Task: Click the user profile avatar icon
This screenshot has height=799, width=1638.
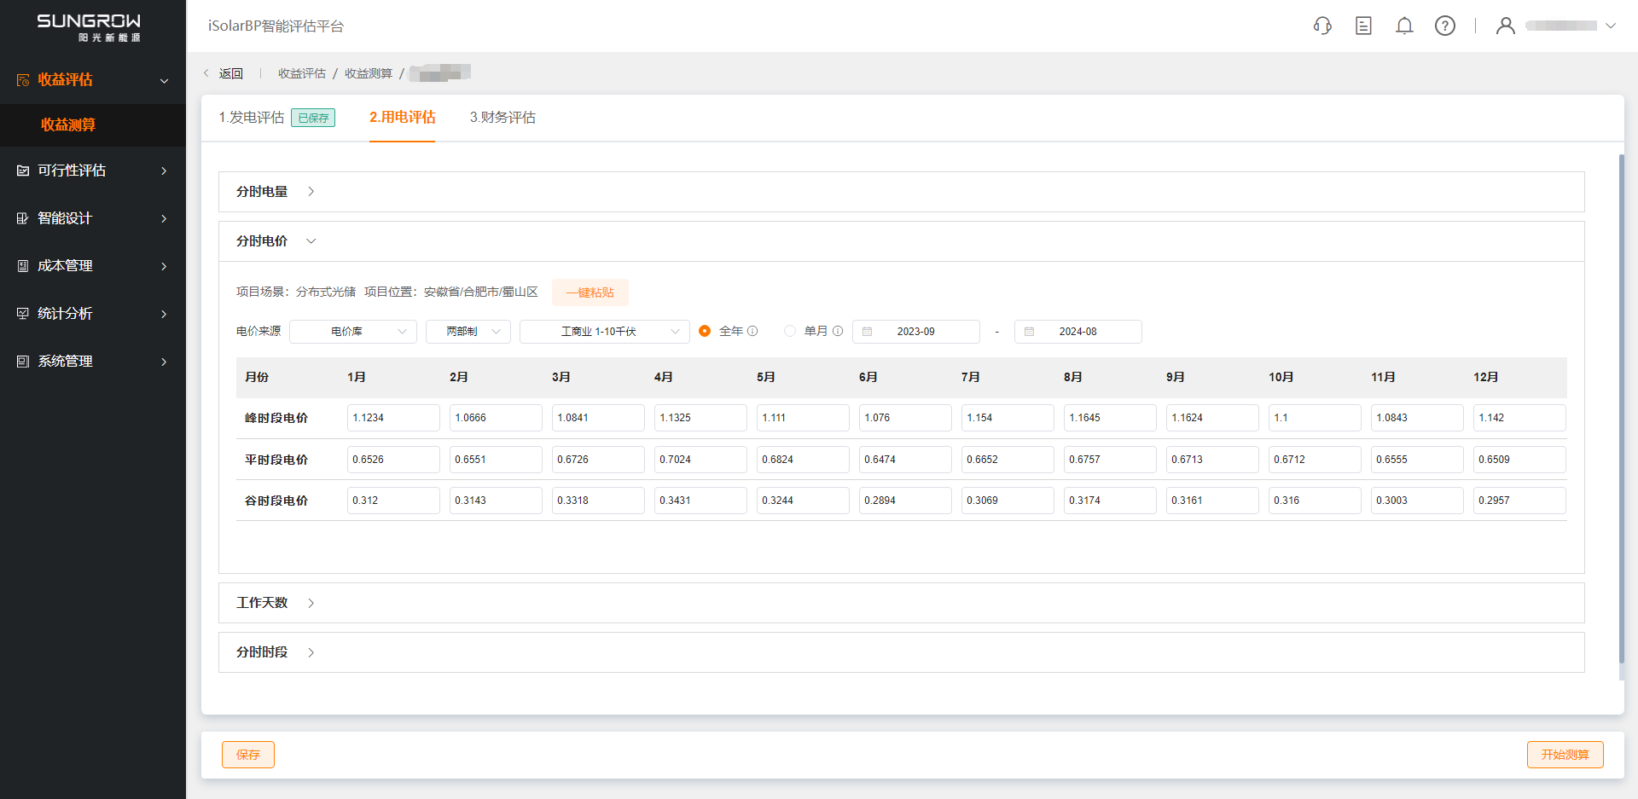Action: tap(1506, 26)
